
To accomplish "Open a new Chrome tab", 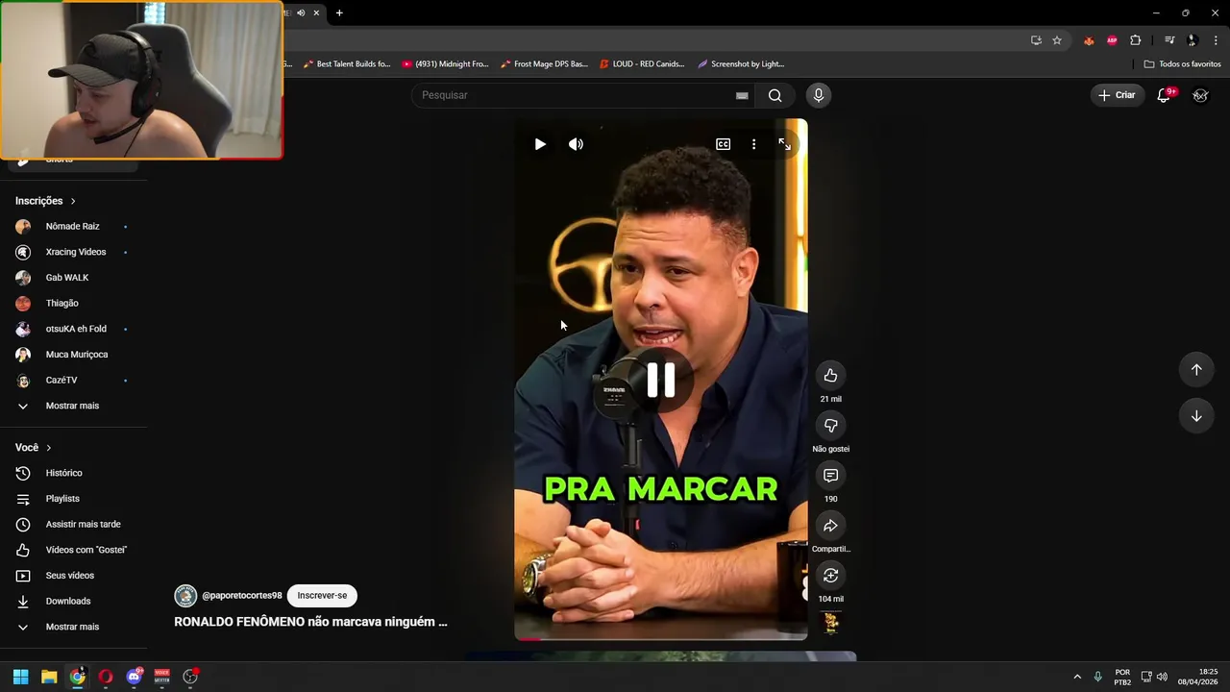I will (x=339, y=13).
